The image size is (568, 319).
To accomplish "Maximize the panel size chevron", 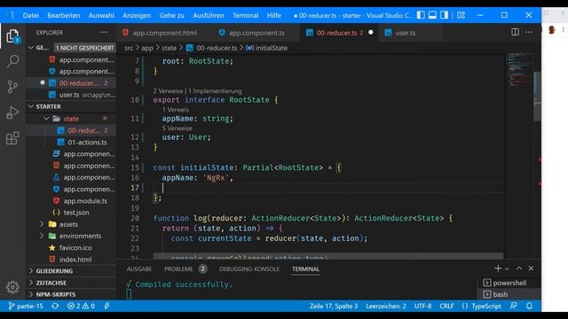I will [x=519, y=268].
